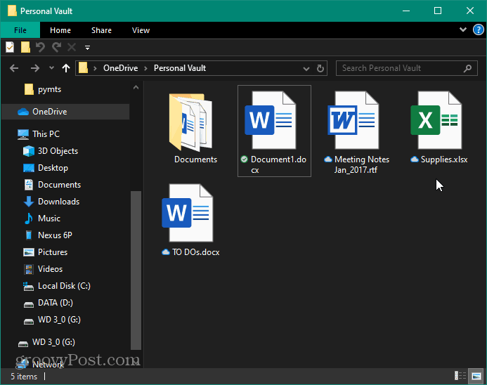This screenshot has width=487, height=385.
Task: Click the New Folder quick access icon
Action: 25,47
